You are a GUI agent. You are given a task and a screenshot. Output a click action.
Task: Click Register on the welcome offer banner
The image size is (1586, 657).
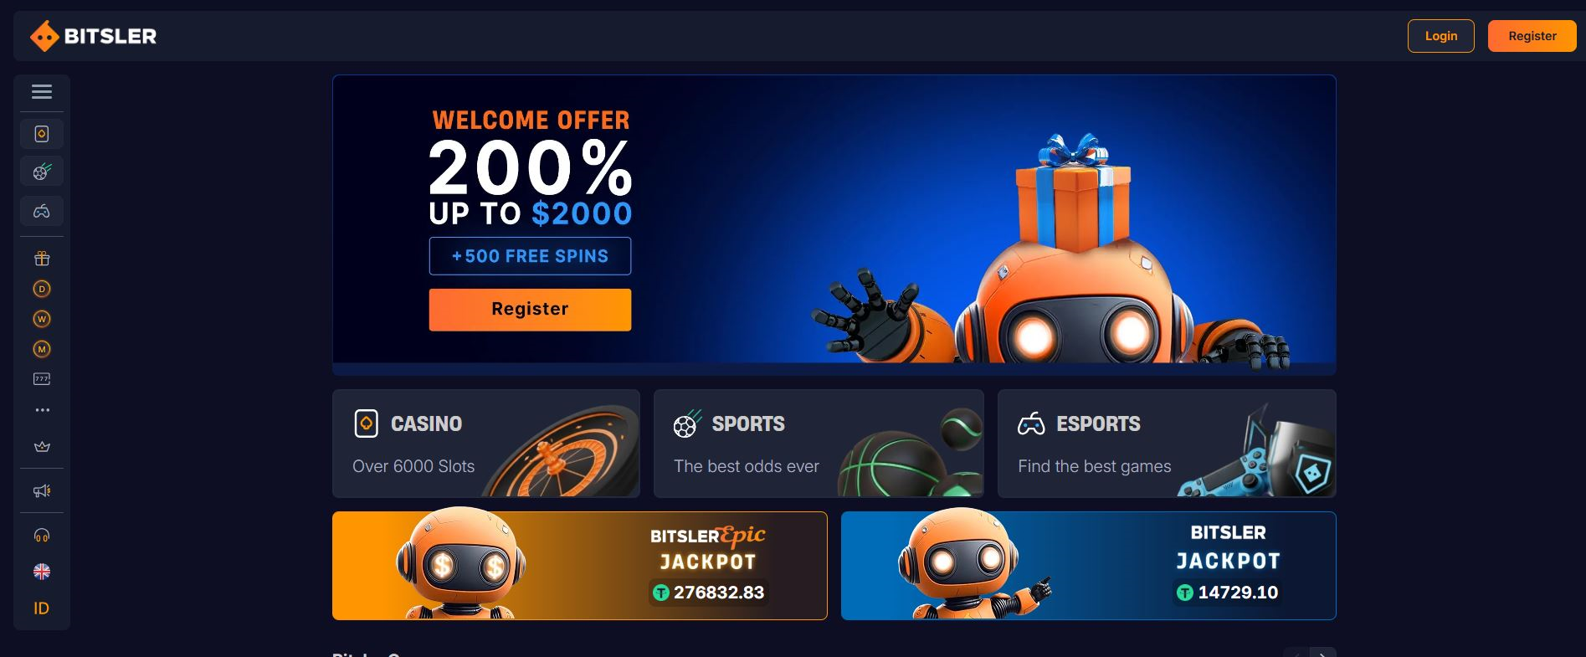[x=530, y=310]
